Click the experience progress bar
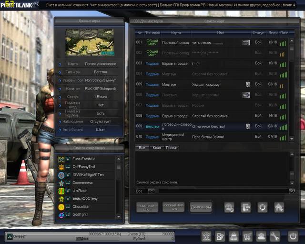 97,239
